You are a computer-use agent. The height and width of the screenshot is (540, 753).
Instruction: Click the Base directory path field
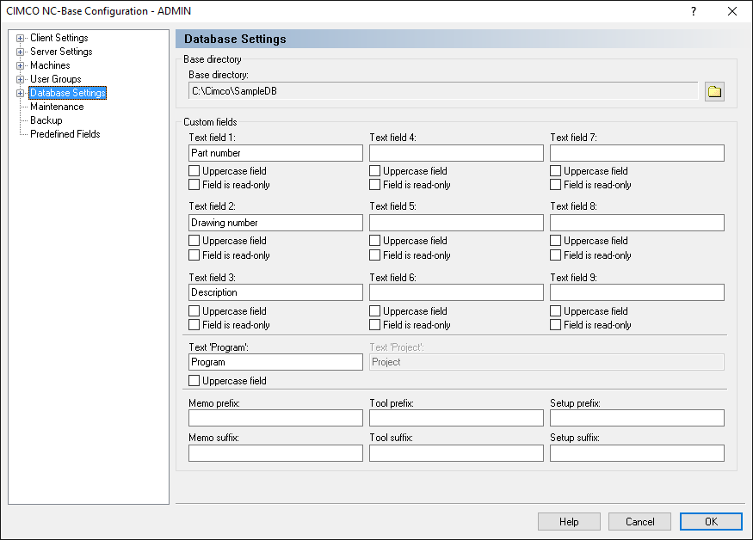(443, 91)
